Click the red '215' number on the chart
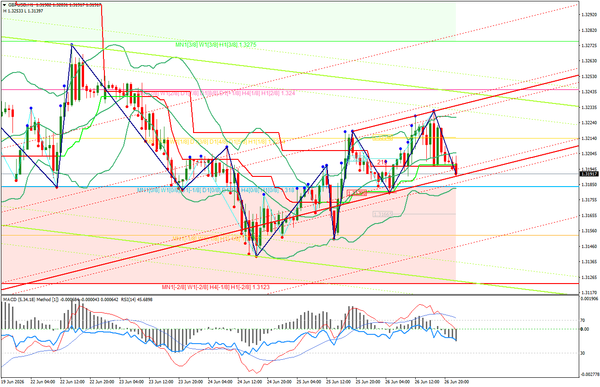This screenshot has width=600, height=387. (x=382, y=162)
